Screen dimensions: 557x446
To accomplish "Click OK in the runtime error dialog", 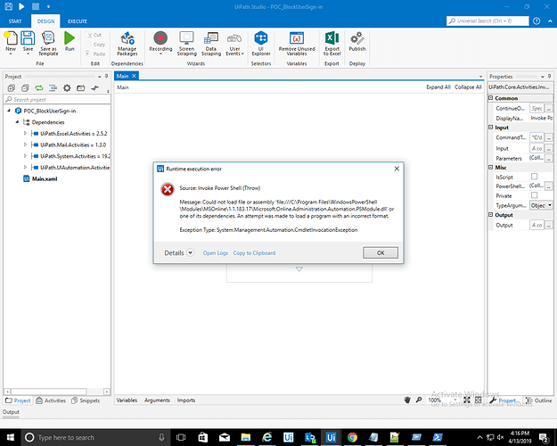I will (381, 252).
